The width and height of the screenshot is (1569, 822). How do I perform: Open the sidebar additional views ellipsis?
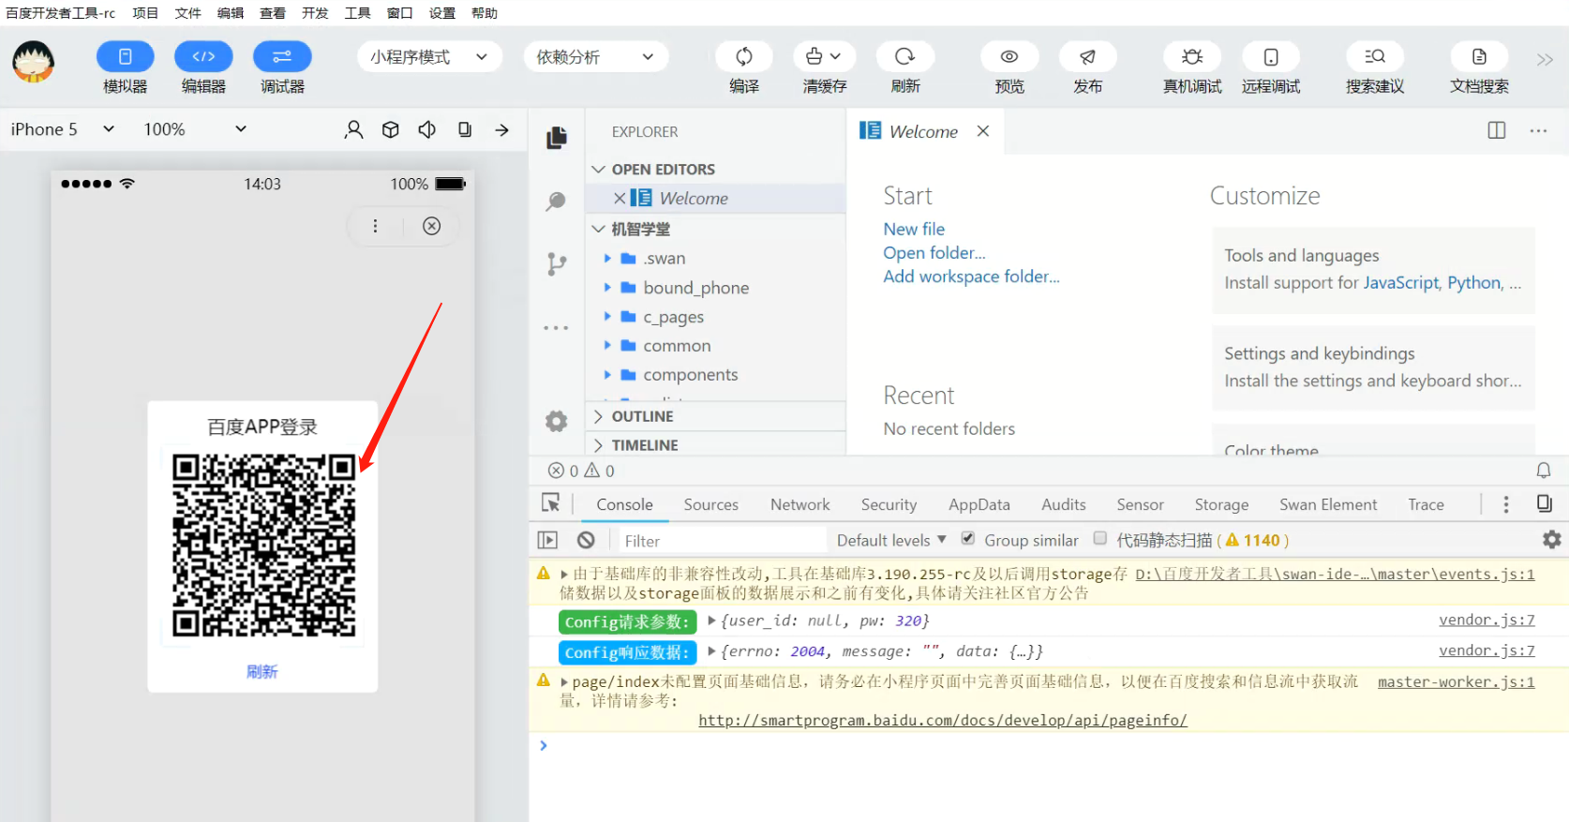(x=556, y=328)
